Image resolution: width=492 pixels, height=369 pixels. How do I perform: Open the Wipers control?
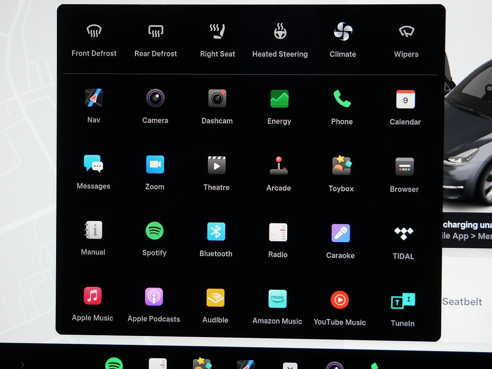(x=406, y=32)
